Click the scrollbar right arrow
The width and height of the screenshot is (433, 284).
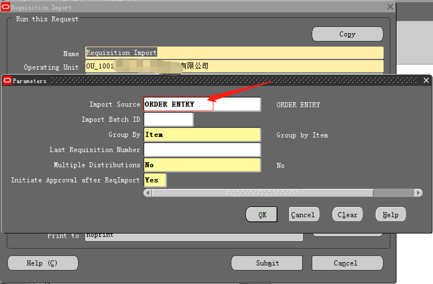418,193
